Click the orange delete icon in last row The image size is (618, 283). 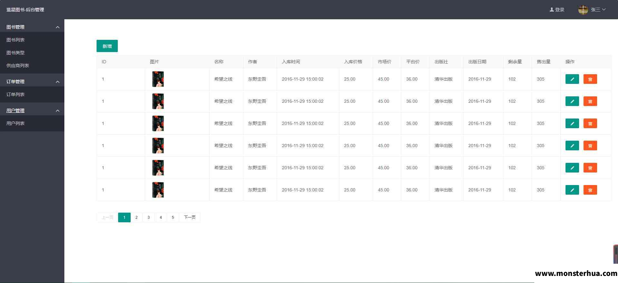tap(590, 190)
